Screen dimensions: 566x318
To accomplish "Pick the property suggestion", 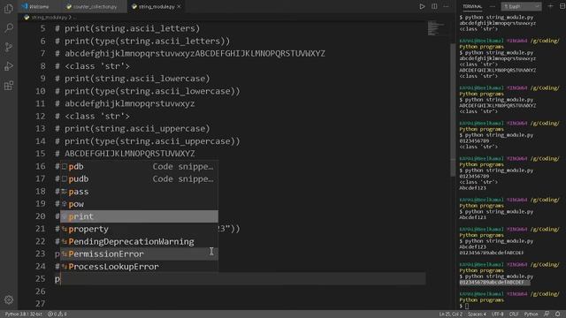I will pos(139,229).
